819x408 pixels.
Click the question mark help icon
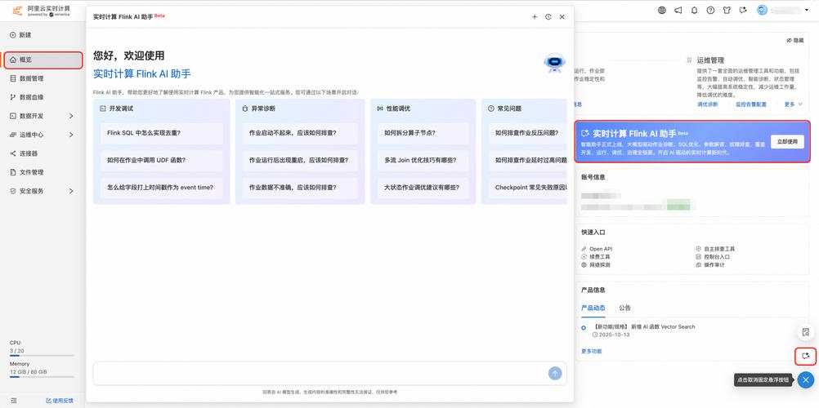pyautogui.click(x=710, y=10)
